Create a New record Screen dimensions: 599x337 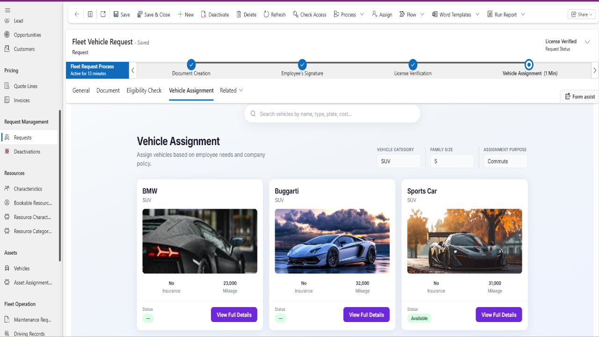pyautogui.click(x=185, y=15)
